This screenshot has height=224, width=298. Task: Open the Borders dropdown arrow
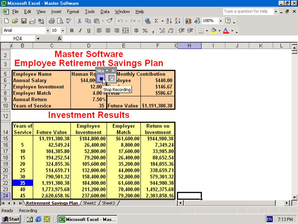tap(207, 30)
